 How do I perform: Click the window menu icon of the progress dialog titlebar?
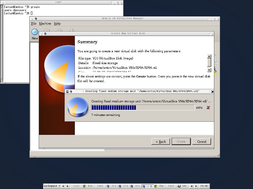[68, 91]
